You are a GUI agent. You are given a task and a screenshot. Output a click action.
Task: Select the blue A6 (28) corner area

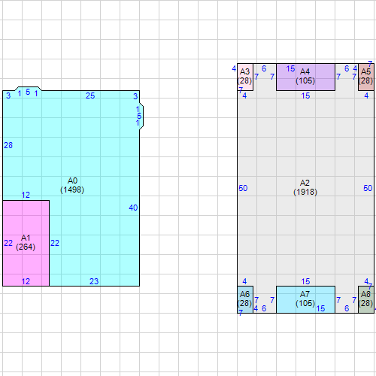tap(245, 299)
